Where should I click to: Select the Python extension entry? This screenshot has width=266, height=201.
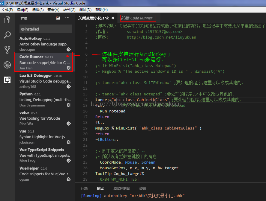pos(45,100)
